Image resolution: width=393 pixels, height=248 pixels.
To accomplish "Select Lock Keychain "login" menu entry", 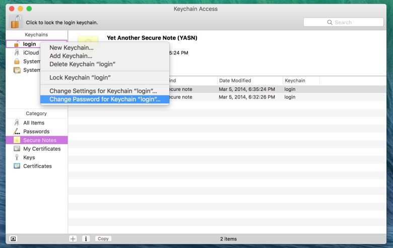I will (x=80, y=77).
